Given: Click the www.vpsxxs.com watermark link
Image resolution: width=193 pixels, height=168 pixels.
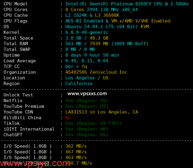Looking at the screenshot, I should 87,94.
